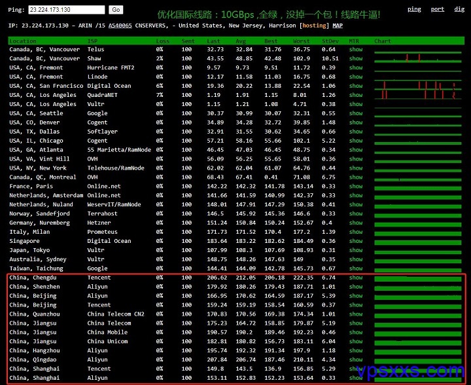Show MTR for Vint Hill OVH row
Viewport: 471px width, 385px height.
pyautogui.click(x=356, y=158)
